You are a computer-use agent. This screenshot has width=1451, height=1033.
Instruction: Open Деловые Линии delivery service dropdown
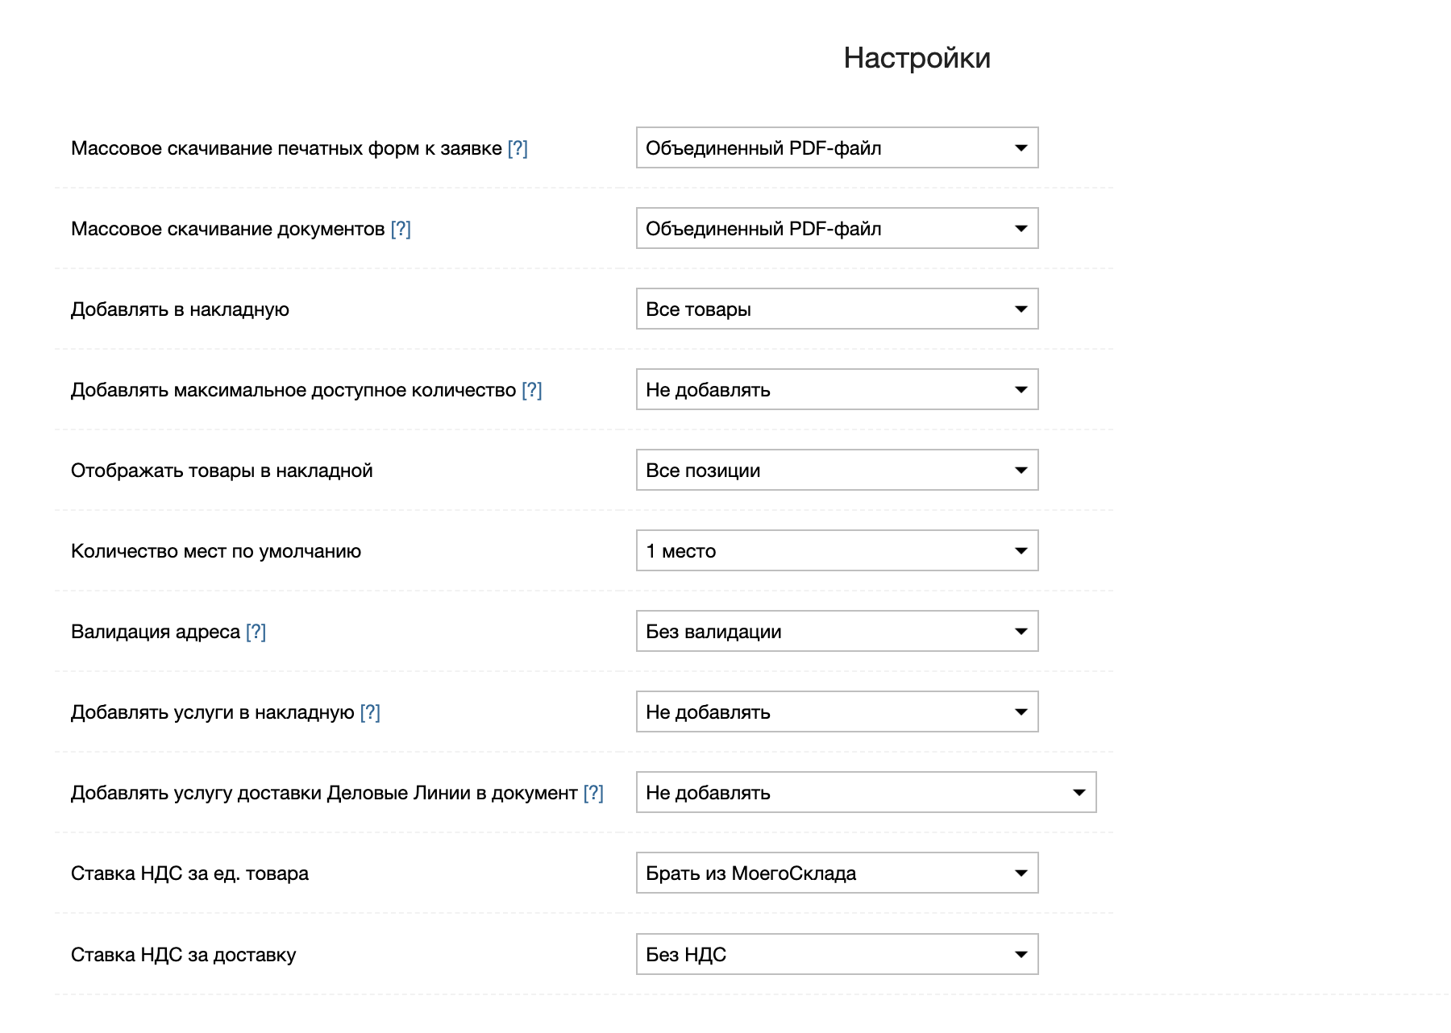866,793
